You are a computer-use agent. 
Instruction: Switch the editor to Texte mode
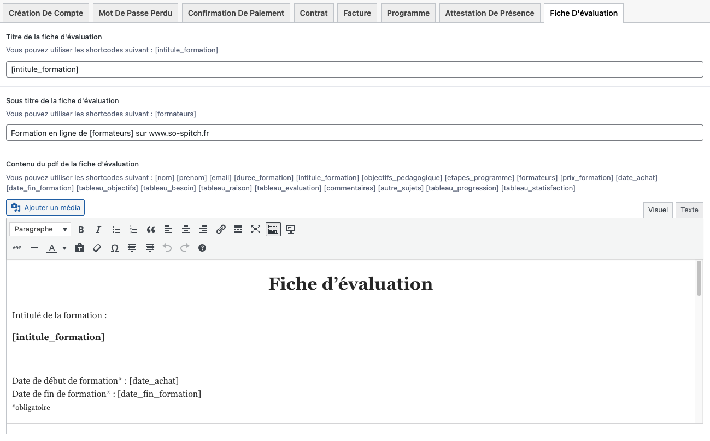(x=689, y=210)
